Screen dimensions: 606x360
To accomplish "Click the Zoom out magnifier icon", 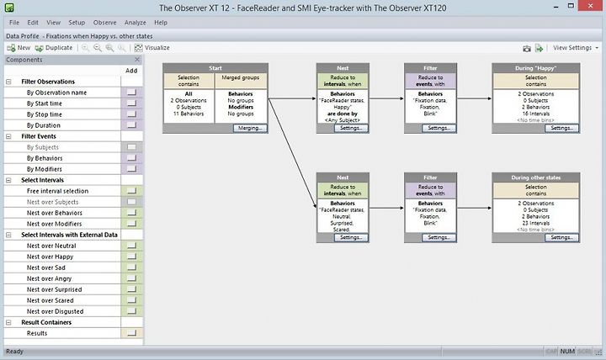I will 98,48.
